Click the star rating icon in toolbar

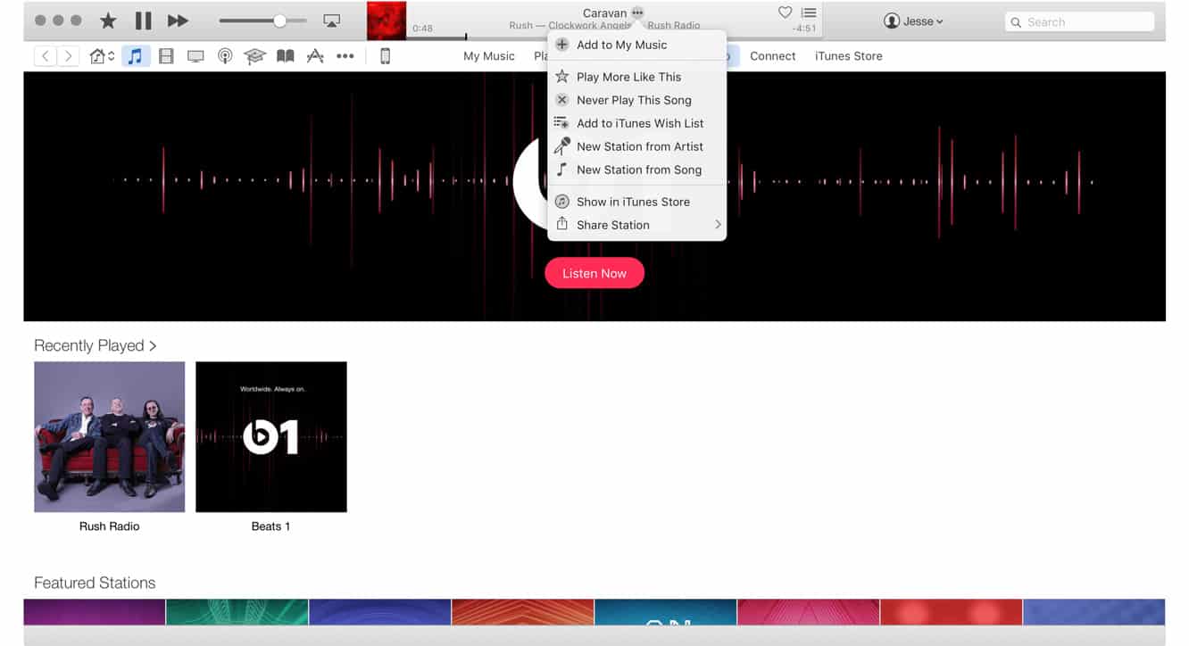[x=107, y=21]
